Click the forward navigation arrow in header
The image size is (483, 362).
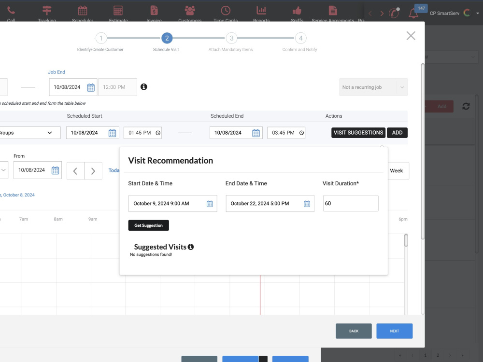(x=382, y=13)
